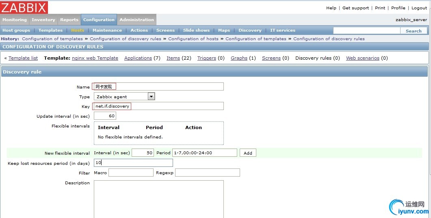The image size is (431, 218).
Task: Open the Type dropdown arrow
Action: 152,96
